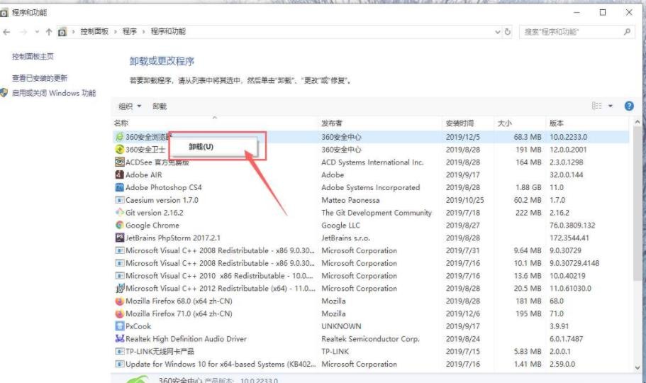
Task: Click the Mozilla Firefox 68.0 icon
Action: pyautogui.click(x=119, y=301)
